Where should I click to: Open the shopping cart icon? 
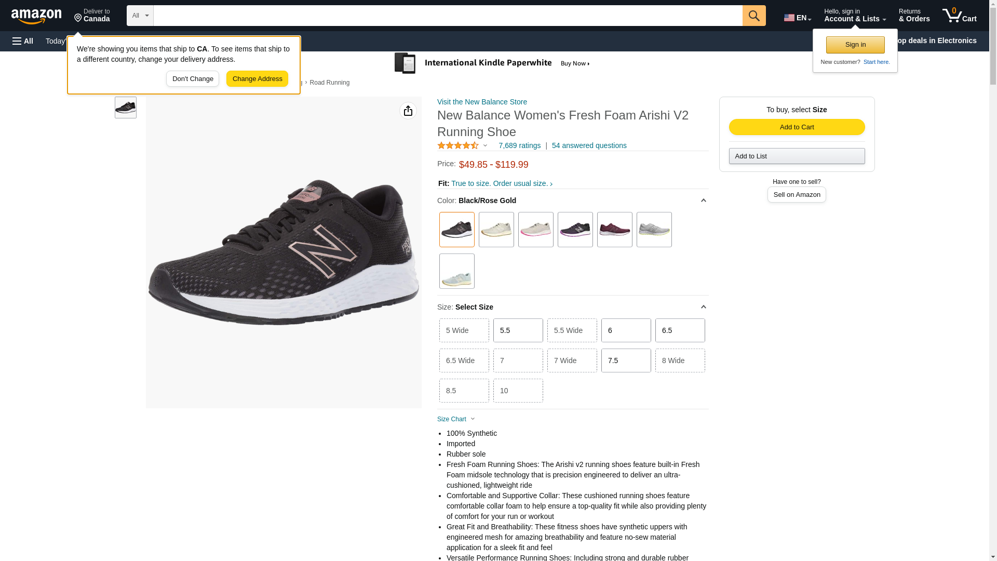click(960, 16)
